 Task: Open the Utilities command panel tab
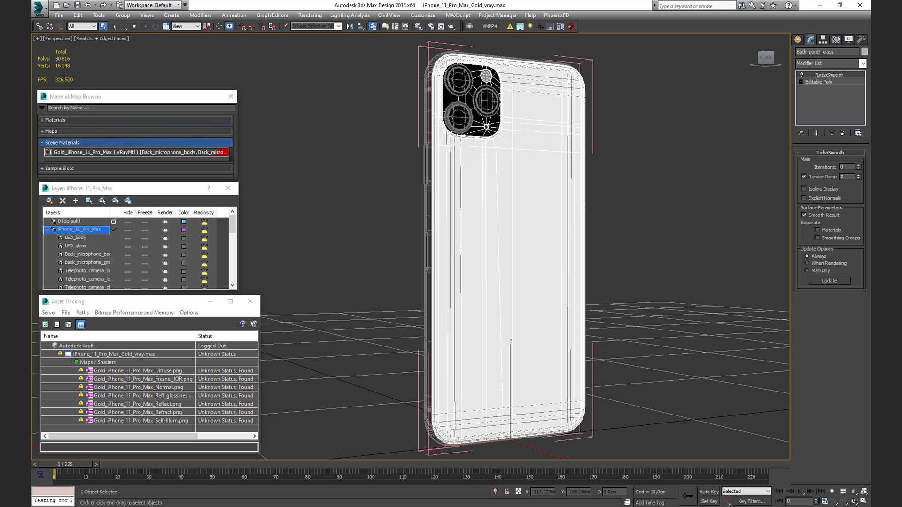[x=861, y=39]
